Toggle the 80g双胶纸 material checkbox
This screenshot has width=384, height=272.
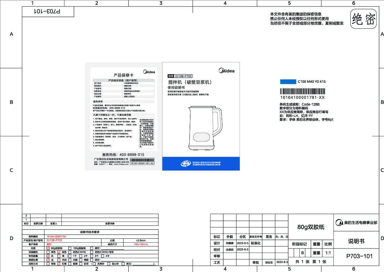coord(48,248)
